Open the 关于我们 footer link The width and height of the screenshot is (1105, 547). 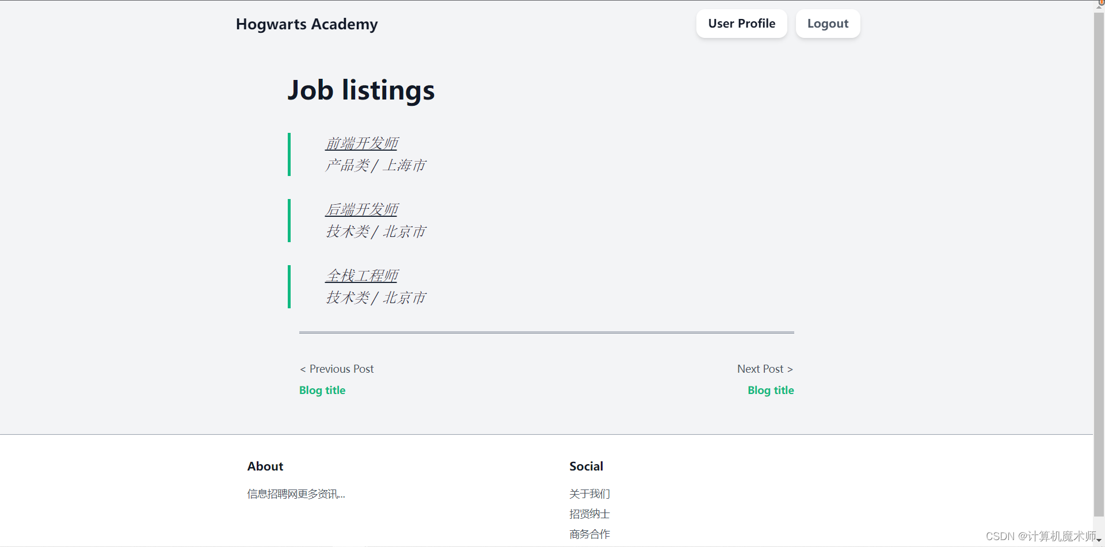(589, 494)
